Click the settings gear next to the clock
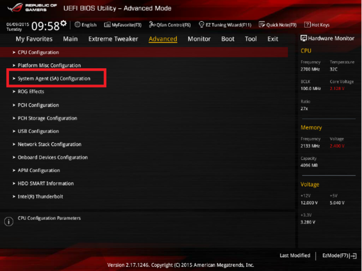 (x=63, y=23)
